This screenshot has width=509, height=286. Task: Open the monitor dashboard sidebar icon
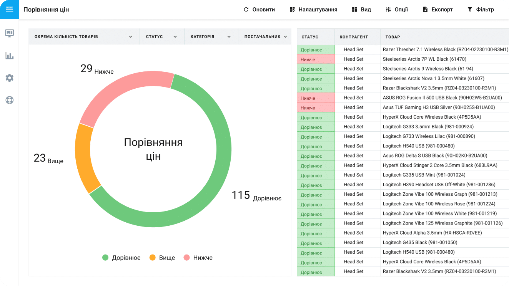tap(10, 33)
